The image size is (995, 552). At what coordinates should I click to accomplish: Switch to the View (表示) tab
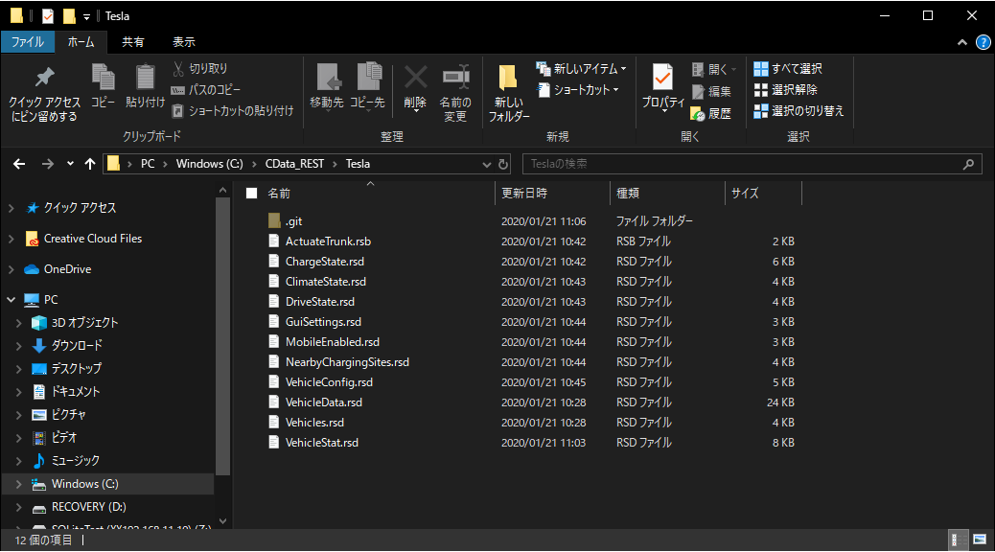pyautogui.click(x=184, y=42)
